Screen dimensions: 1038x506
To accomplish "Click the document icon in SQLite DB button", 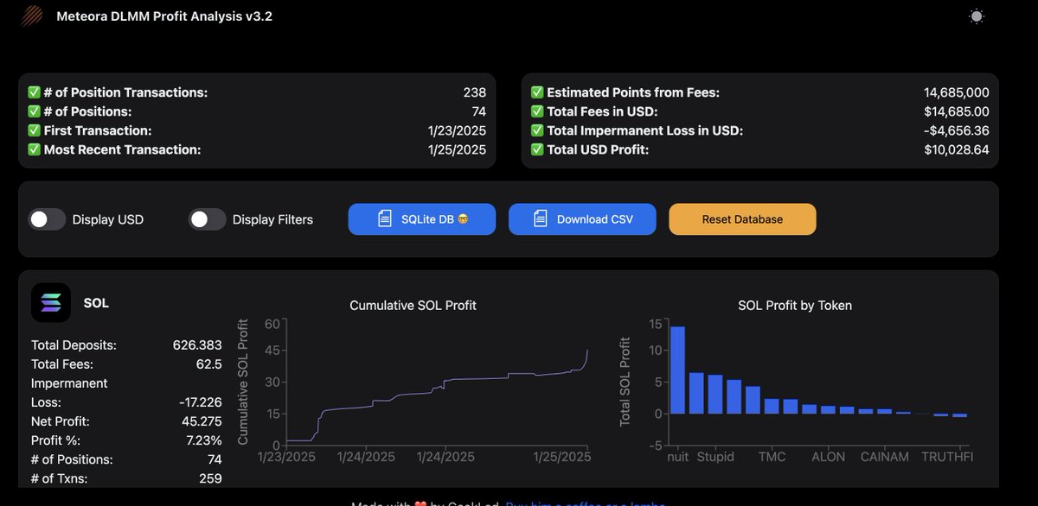I will coord(385,218).
